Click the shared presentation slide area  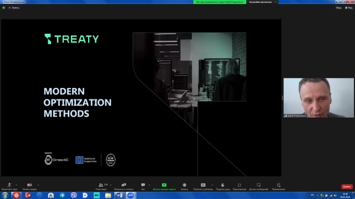(141, 98)
